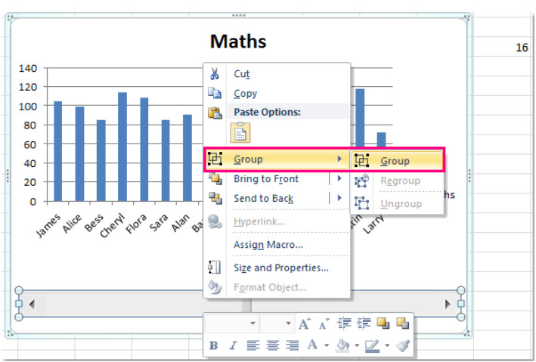Select the Cheryl bar in the chart
This screenshot has width=536, height=362.
point(122,147)
